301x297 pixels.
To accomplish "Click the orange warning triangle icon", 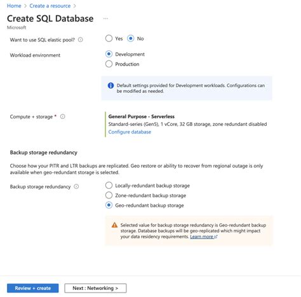I will (x=114, y=225).
